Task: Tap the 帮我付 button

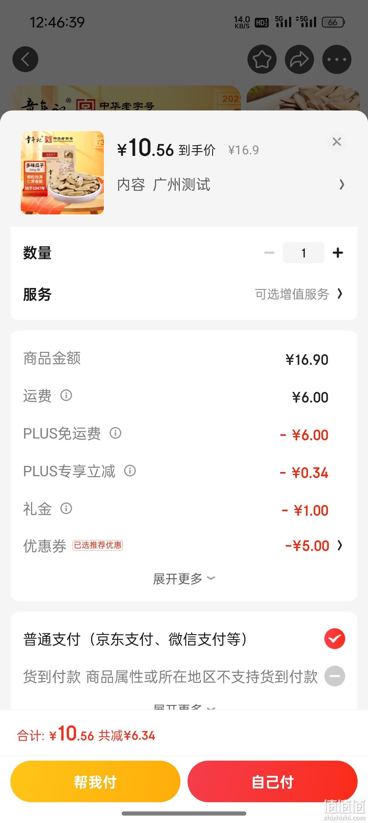Action: pyautogui.click(x=95, y=781)
